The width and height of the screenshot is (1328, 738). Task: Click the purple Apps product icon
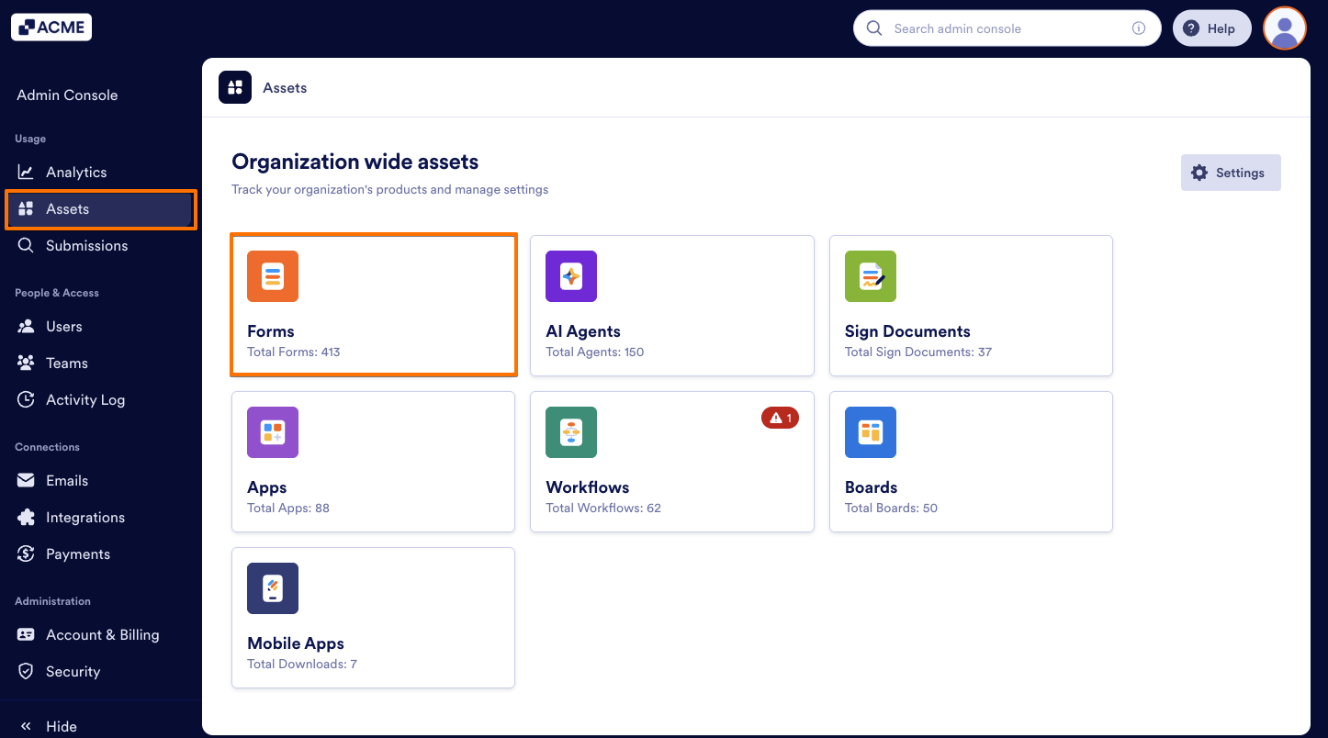(x=273, y=432)
